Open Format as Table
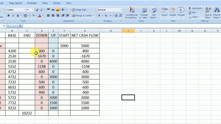The height and width of the screenshot is (124, 221). [x=144, y=13]
